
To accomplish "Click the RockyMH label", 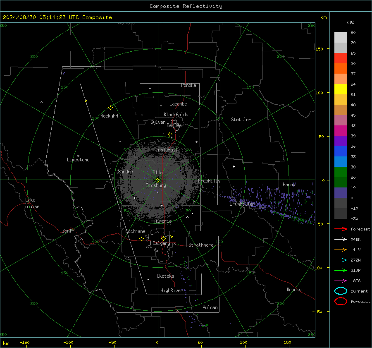I will coord(109,116).
